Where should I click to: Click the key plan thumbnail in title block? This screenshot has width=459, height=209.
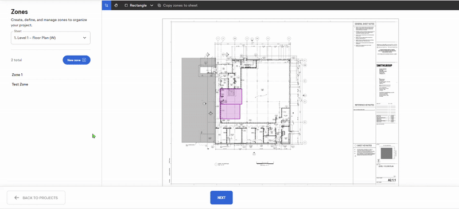pyautogui.click(x=386, y=153)
